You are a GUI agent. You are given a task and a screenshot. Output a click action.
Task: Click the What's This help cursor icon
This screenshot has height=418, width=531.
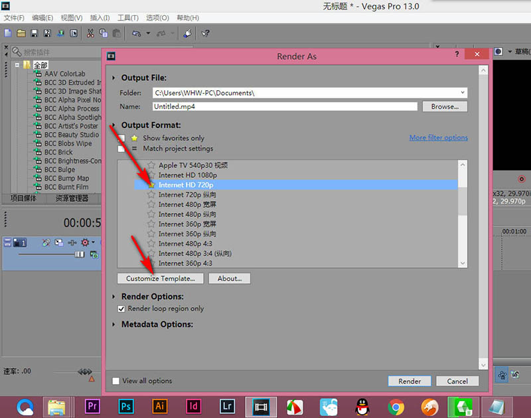pyautogui.click(x=205, y=33)
